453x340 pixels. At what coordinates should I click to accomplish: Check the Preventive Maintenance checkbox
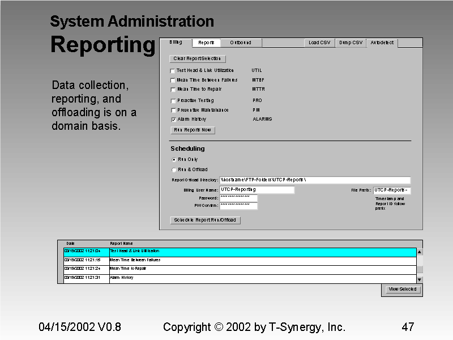point(173,109)
